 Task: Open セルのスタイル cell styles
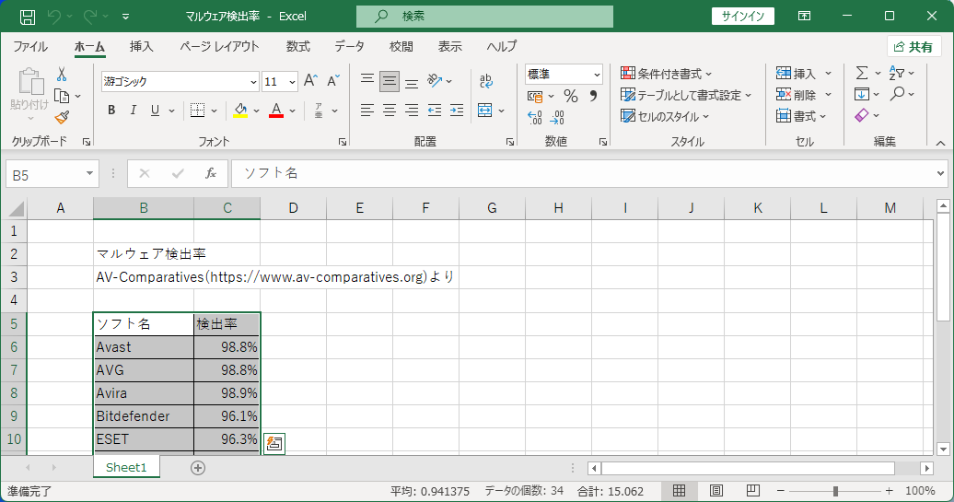point(665,116)
